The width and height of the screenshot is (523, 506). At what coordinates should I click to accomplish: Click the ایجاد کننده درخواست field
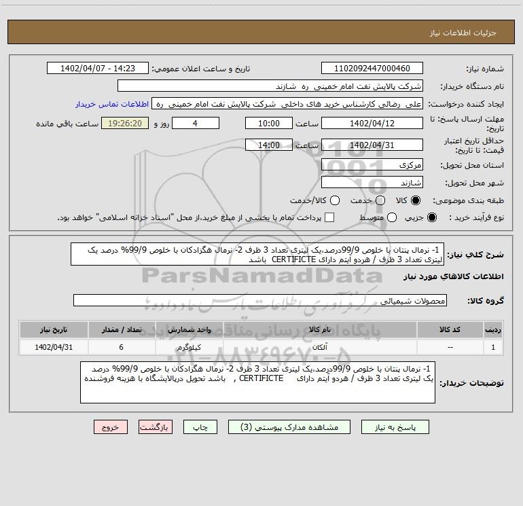(x=287, y=103)
